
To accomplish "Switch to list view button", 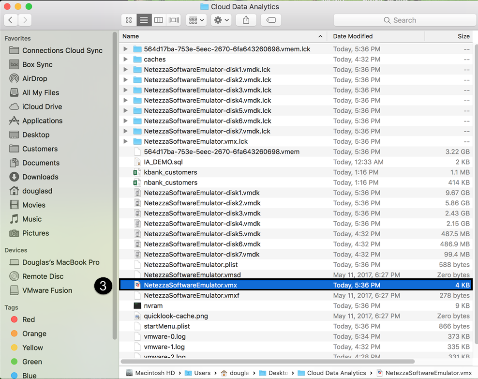I will pyautogui.click(x=144, y=20).
